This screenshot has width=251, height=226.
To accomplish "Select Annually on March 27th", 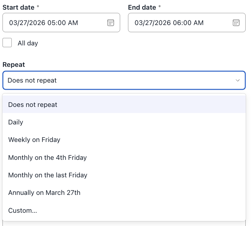I will coord(44,193).
